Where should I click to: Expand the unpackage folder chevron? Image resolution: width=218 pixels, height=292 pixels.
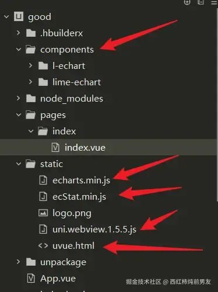point(18,262)
